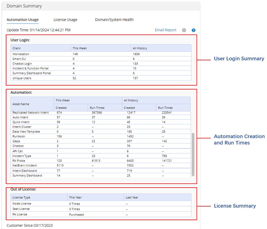Screen dimensions: 267x229
Task: Open the Domain/System Health tab
Action: click(114, 20)
